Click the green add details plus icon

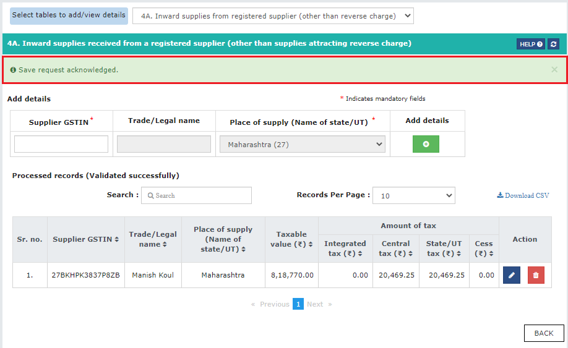(x=426, y=144)
